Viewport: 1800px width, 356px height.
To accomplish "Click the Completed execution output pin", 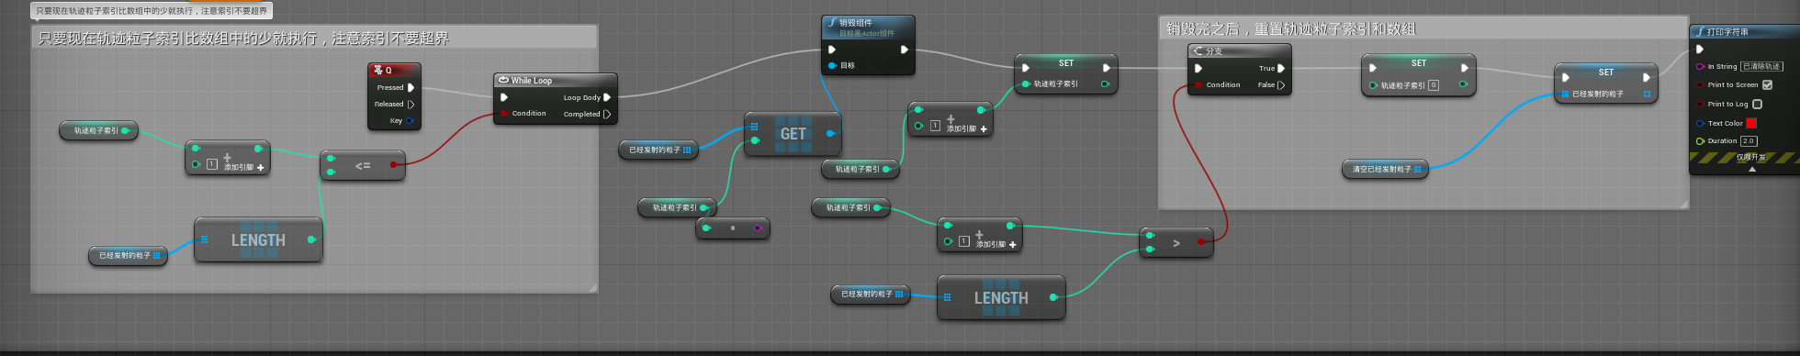I will tap(607, 115).
